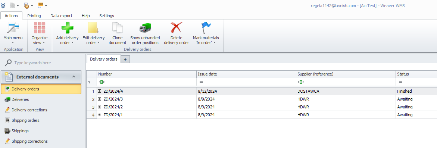
Task: Open the Settings ribbon tab
Action: point(107,16)
